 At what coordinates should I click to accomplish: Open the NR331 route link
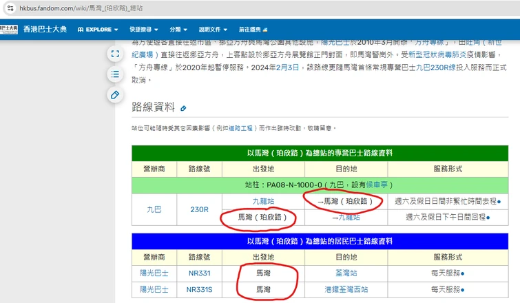[x=199, y=273]
